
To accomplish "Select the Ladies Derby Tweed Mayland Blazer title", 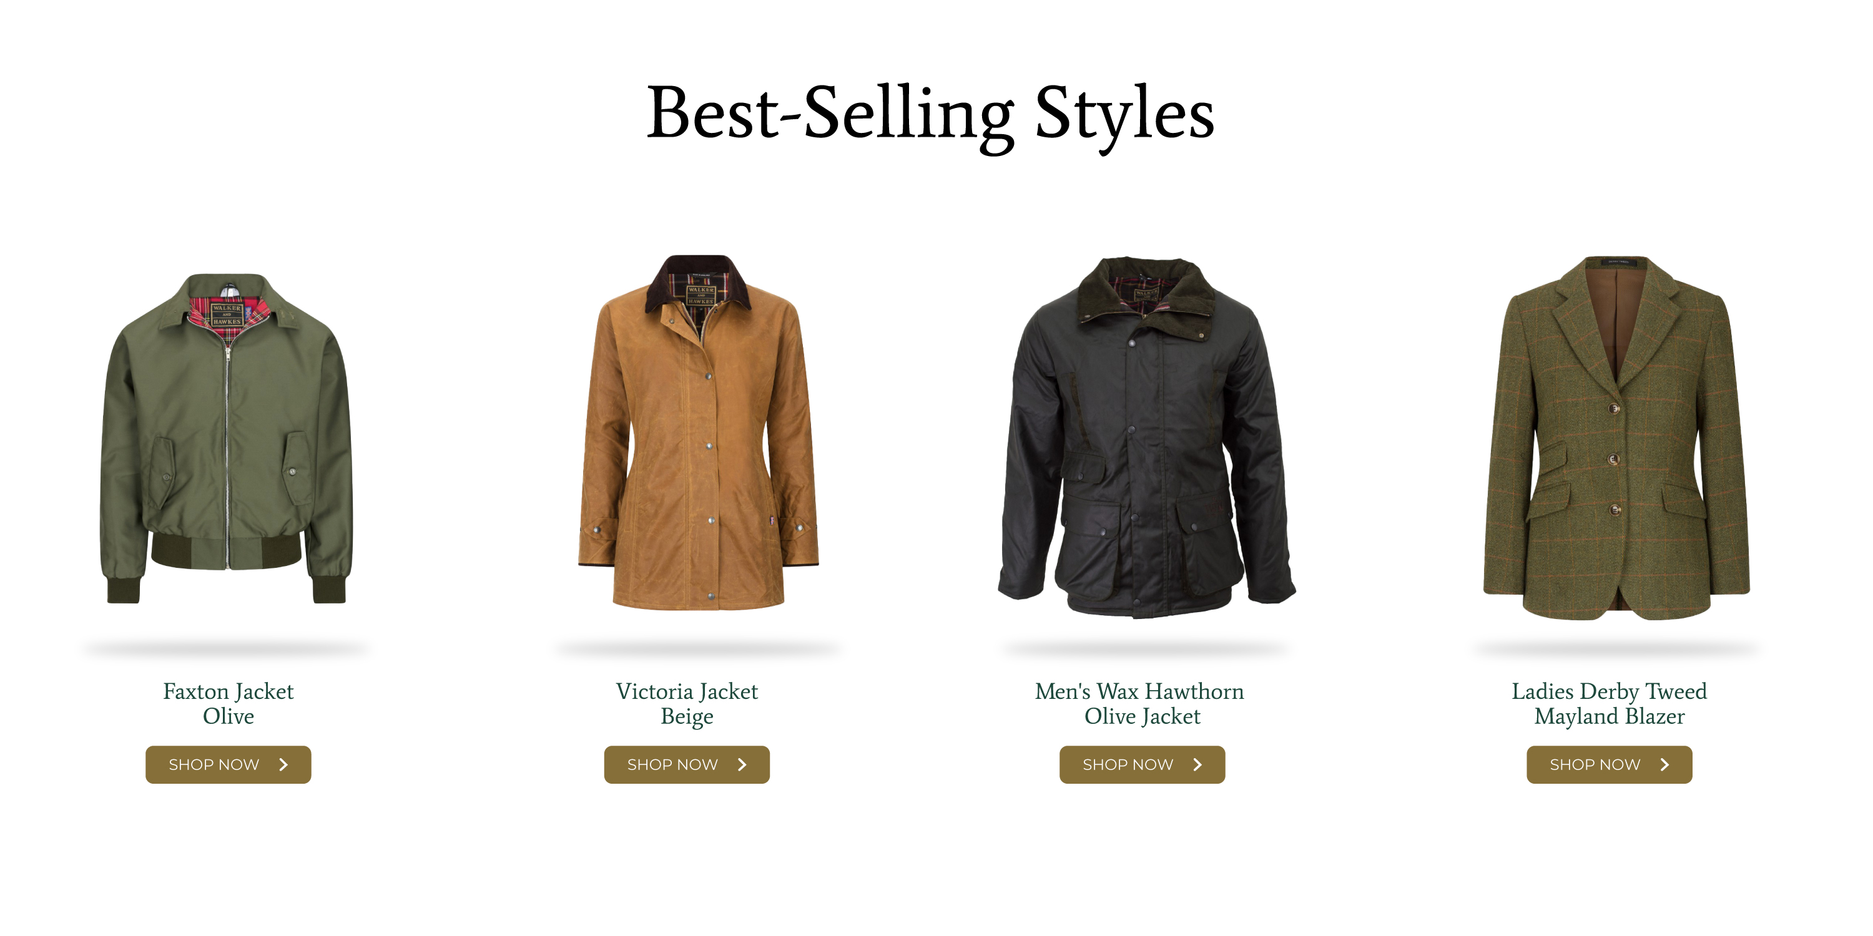I will tap(1609, 703).
